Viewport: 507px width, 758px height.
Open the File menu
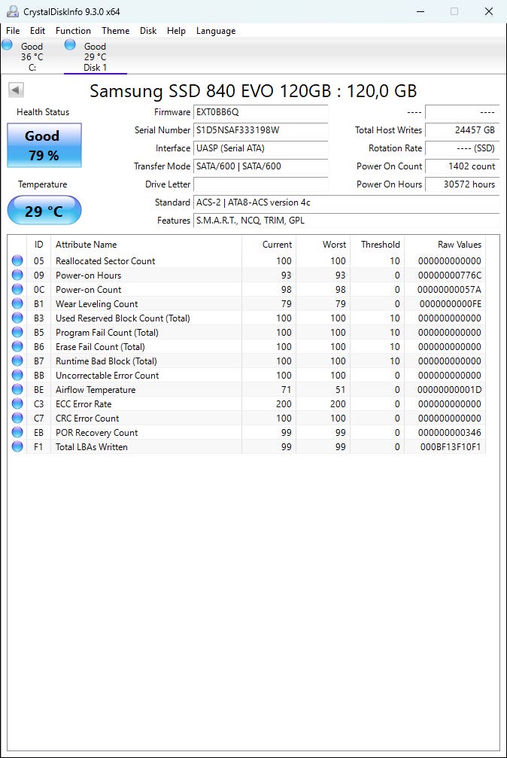[x=13, y=30]
